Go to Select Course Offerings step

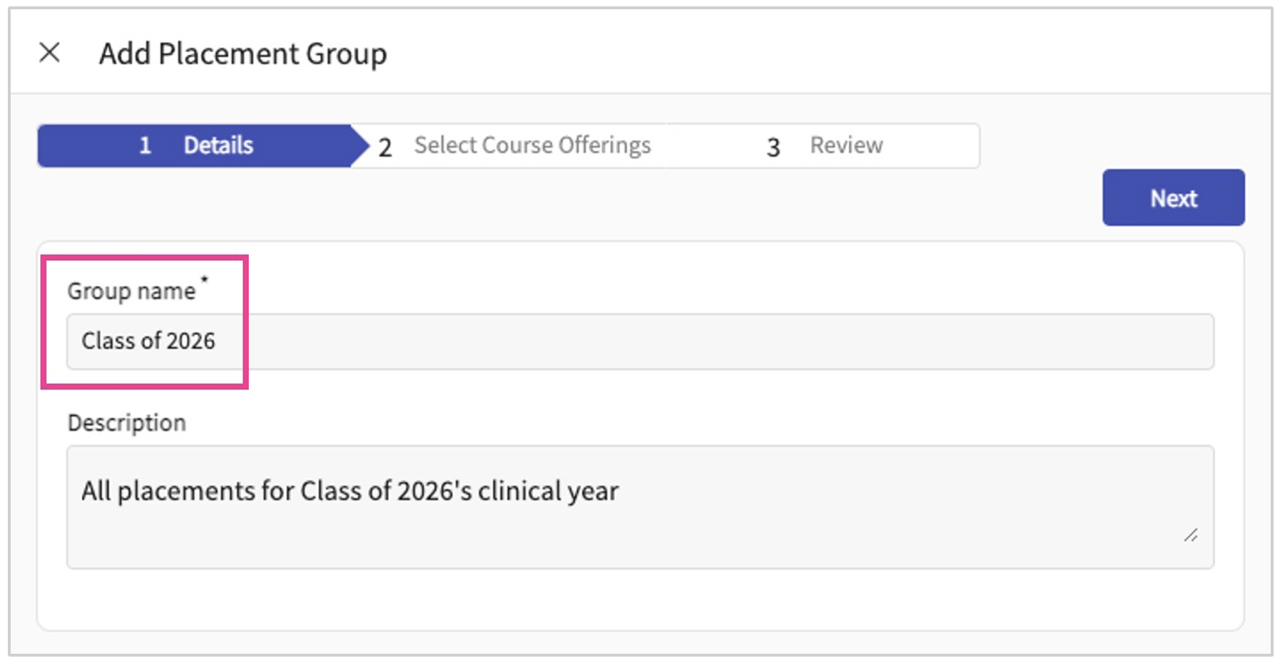(532, 145)
